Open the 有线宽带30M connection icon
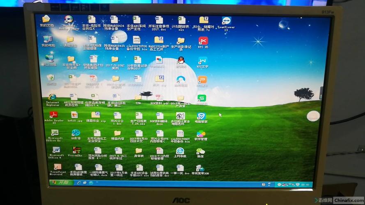The image size is (365, 205). coord(200,168)
